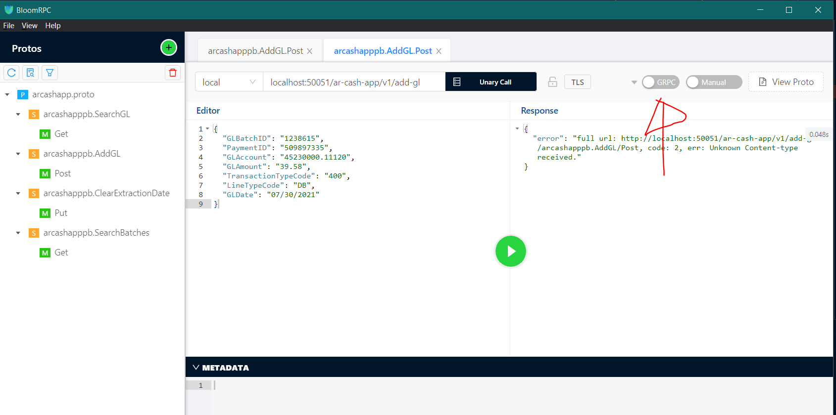Click the Unary Call label
The height and width of the screenshot is (415, 836).
click(x=495, y=82)
